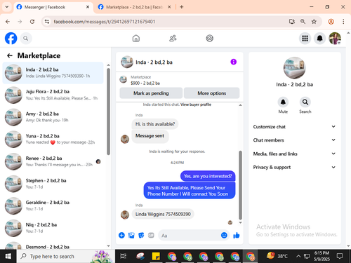Click the Linda Wiggins 7574509390 message
This screenshot has width=351, height=263.
[163, 214]
